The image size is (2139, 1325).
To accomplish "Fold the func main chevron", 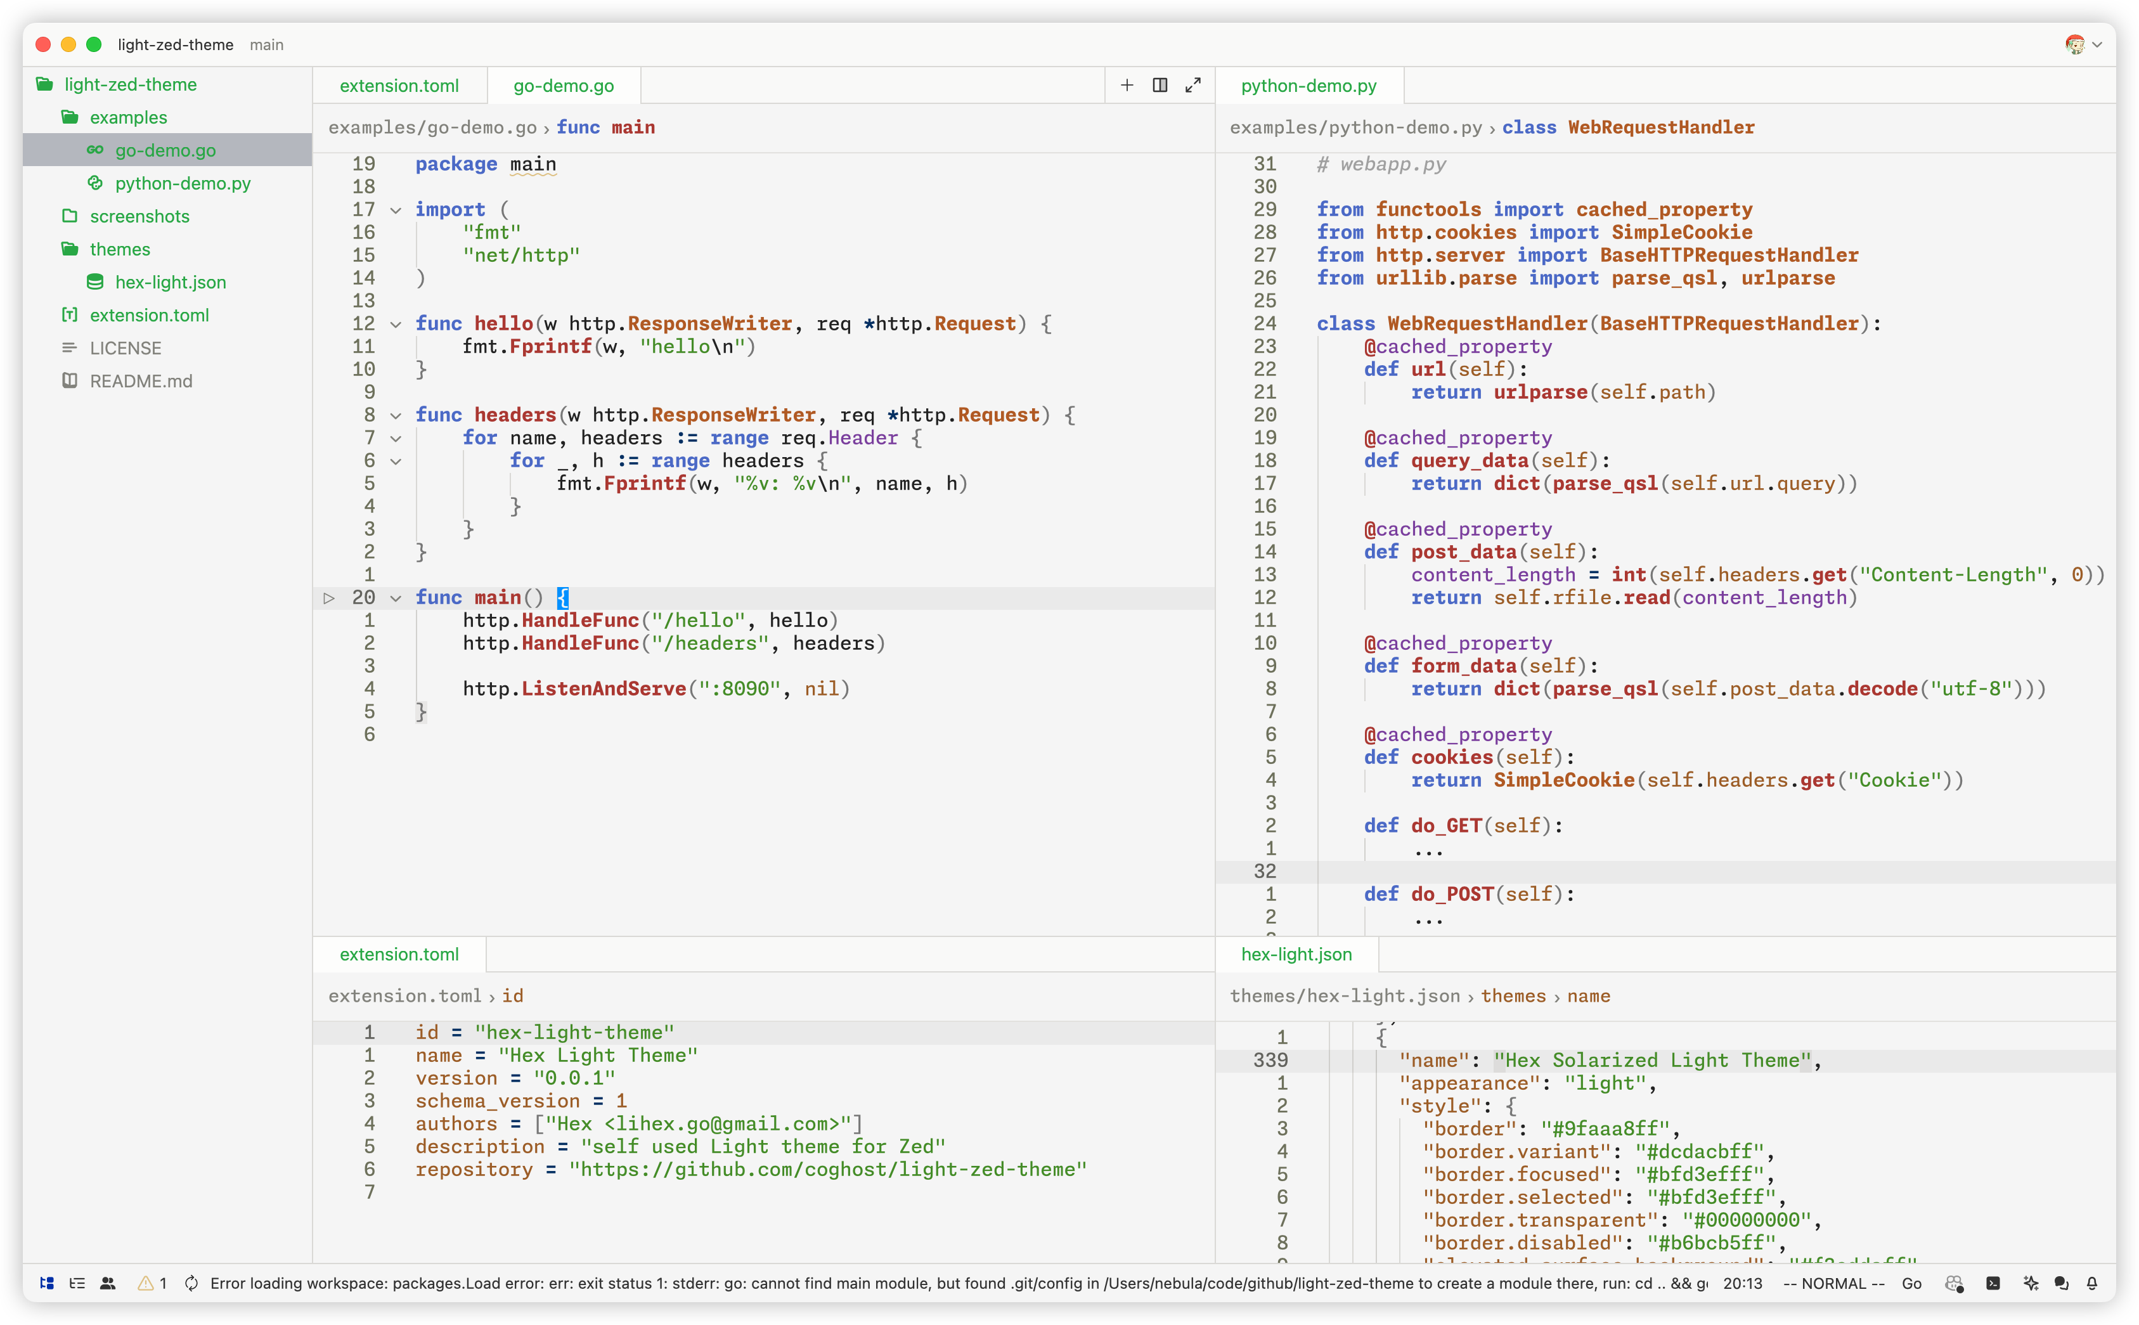I will (395, 598).
